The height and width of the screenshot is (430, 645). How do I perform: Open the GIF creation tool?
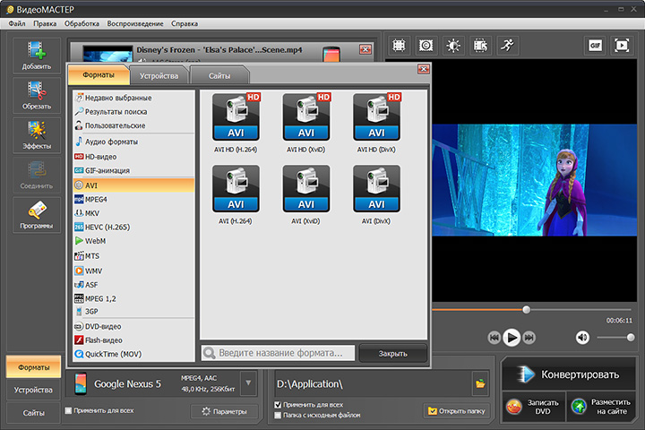click(595, 45)
